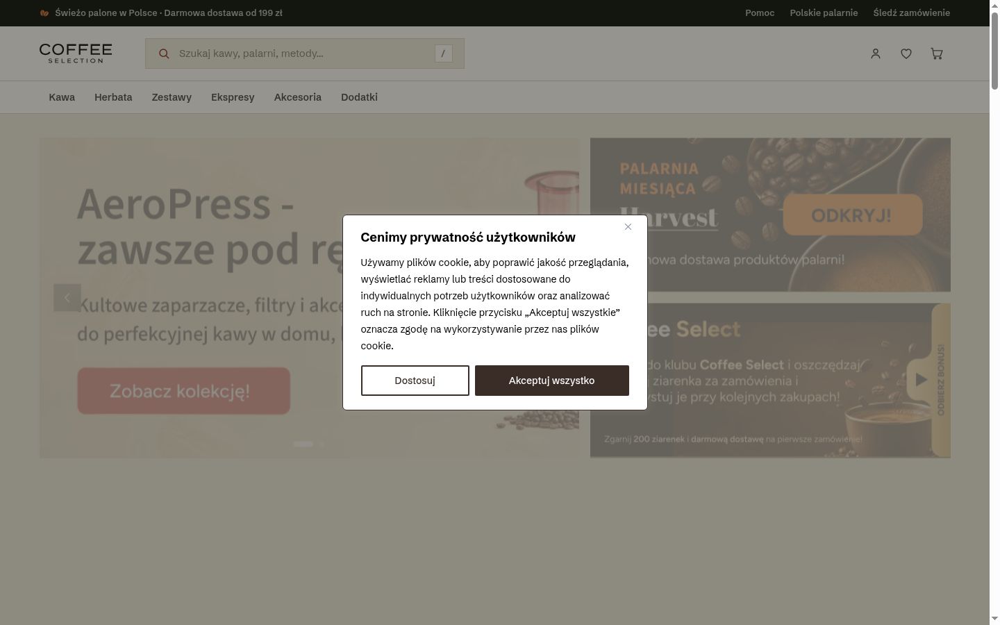Click the search magnifier icon
This screenshot has width=1000, height=625.
coord(164,53)
